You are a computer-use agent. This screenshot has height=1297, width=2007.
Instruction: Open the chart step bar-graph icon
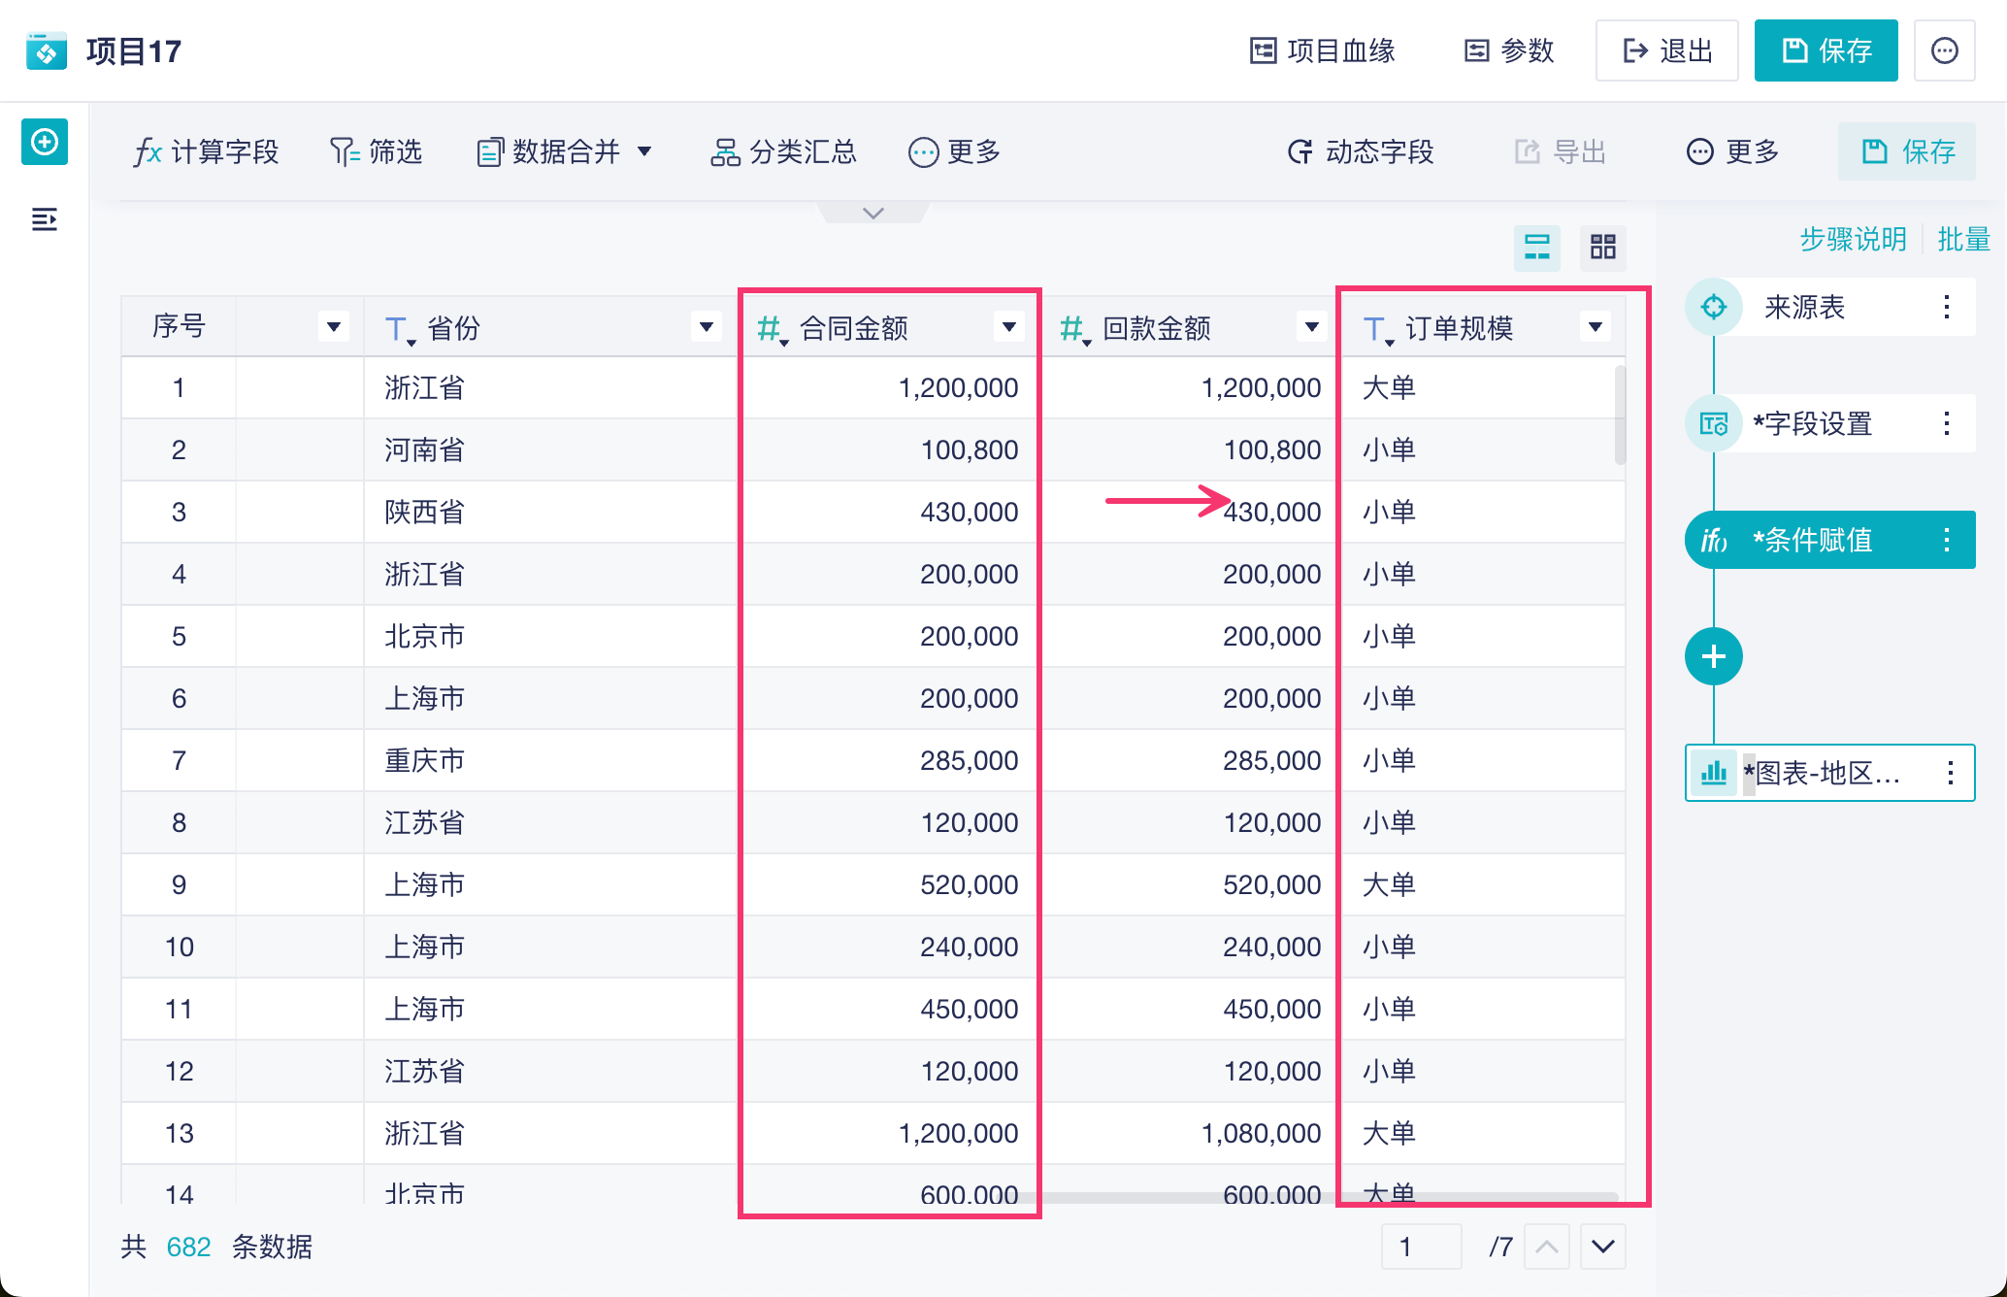tap(1714, 773)
